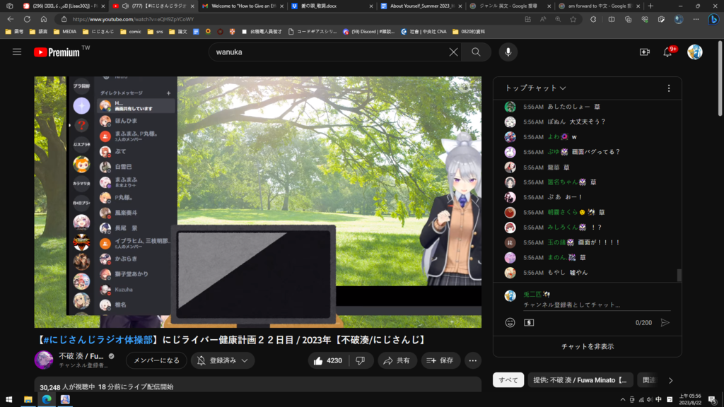
Task: Expand トップチャット chat mode dropdown
Action: [536, 88]
